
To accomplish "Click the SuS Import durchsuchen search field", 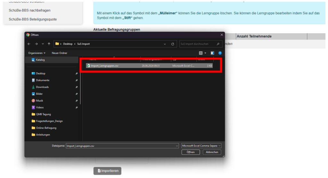I will 197,44.
